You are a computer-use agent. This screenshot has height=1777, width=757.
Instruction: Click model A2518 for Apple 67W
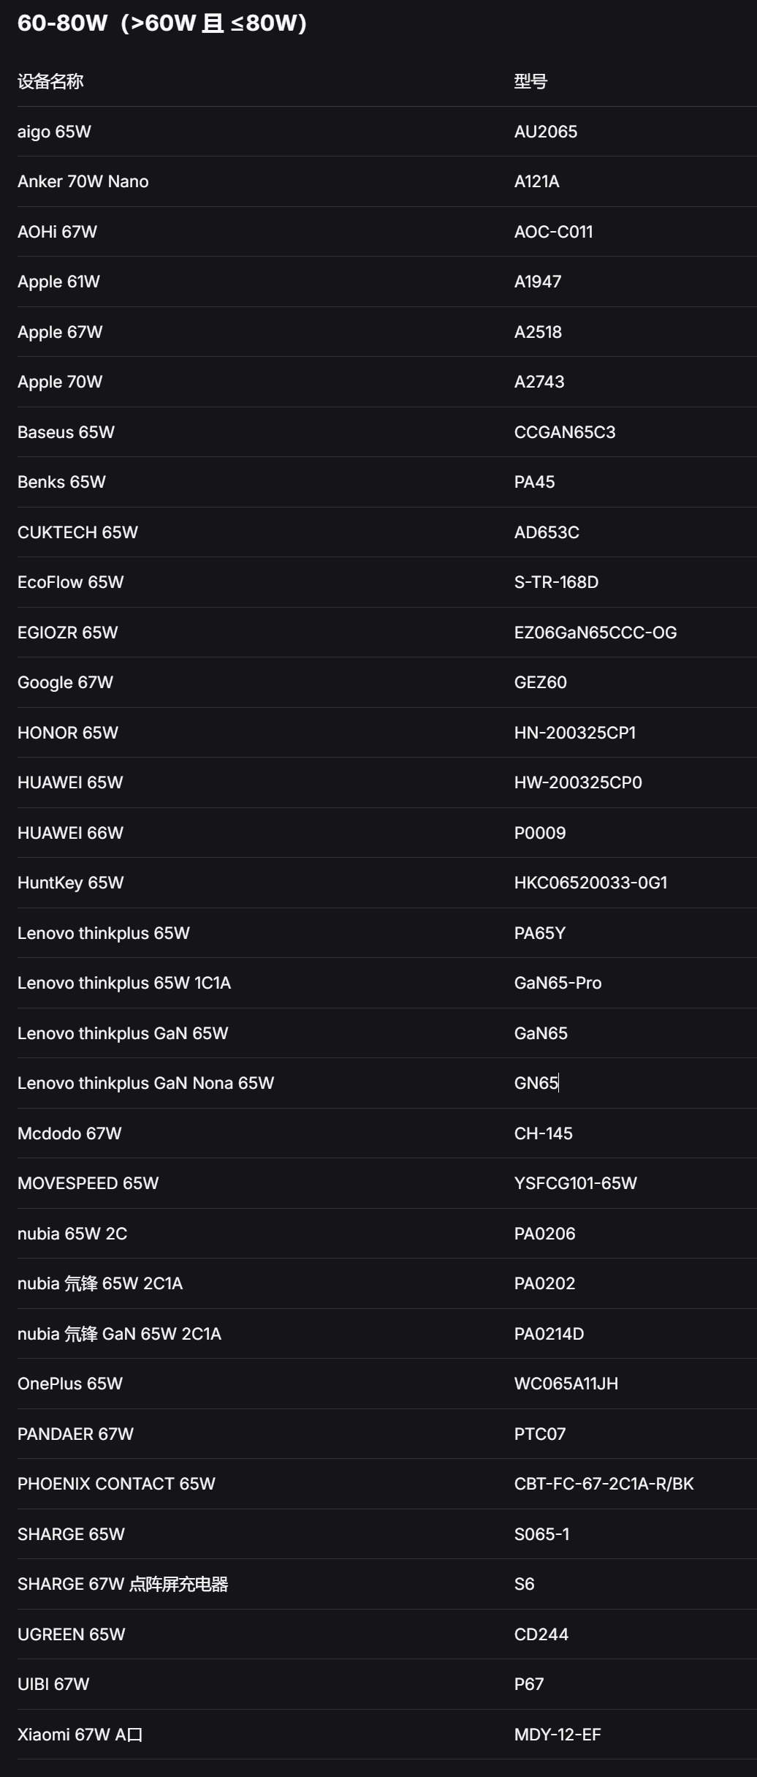click(x=538, y=332)
